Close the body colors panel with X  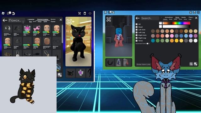click(196, 18)
